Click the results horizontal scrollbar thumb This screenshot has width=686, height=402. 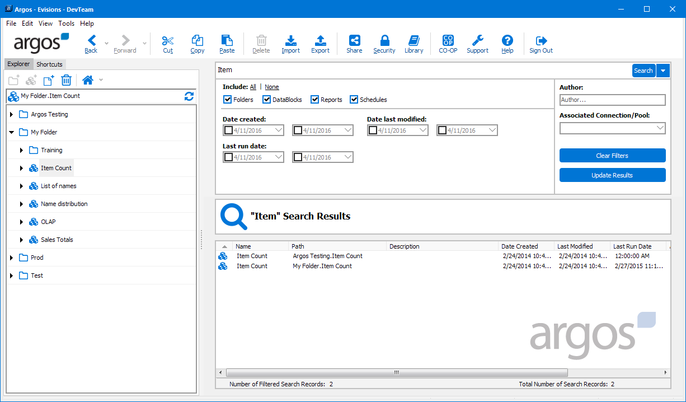tap(397, 372)
